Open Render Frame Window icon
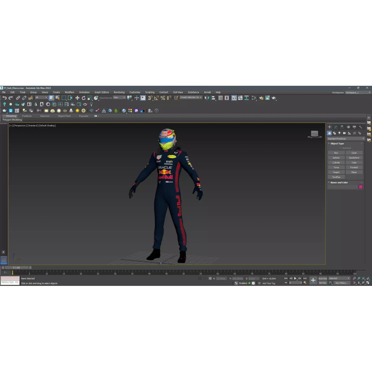The width and height of the screenshot is (372, 372). tap(268, 98)
